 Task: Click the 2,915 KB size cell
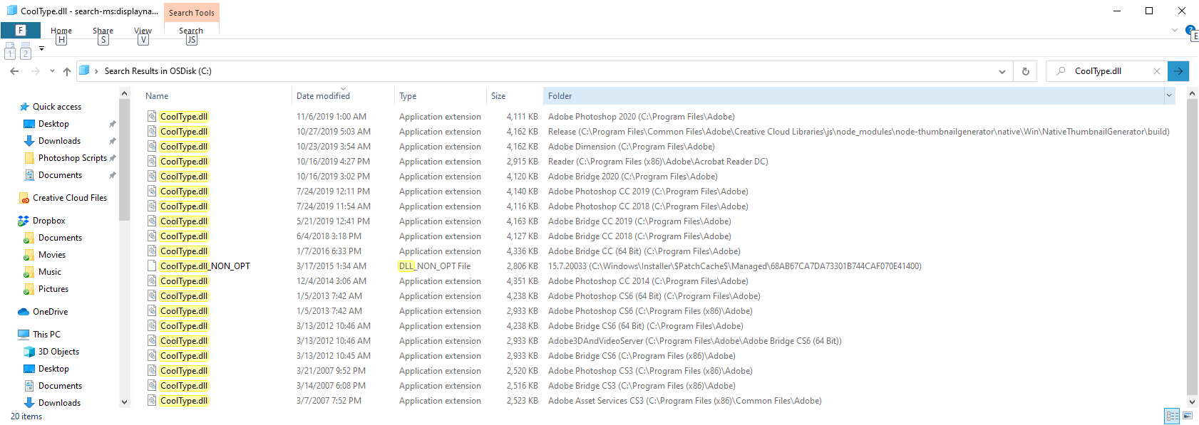tap(523, 162)
